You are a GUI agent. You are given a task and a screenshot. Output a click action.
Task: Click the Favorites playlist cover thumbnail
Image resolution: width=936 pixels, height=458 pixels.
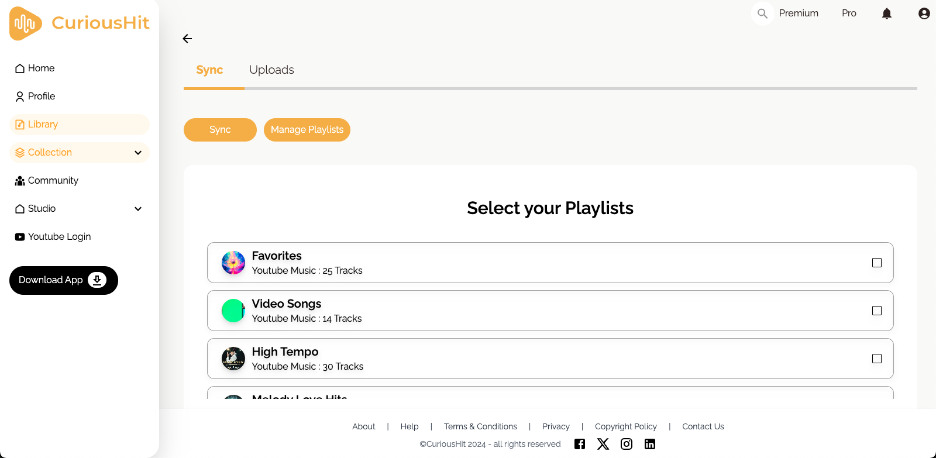pos(233,263)
